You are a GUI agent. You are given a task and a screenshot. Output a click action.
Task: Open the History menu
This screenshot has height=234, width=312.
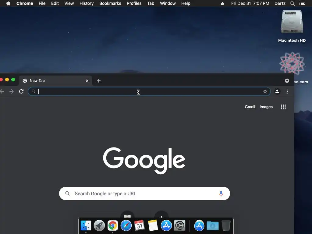tap(86, 3)
